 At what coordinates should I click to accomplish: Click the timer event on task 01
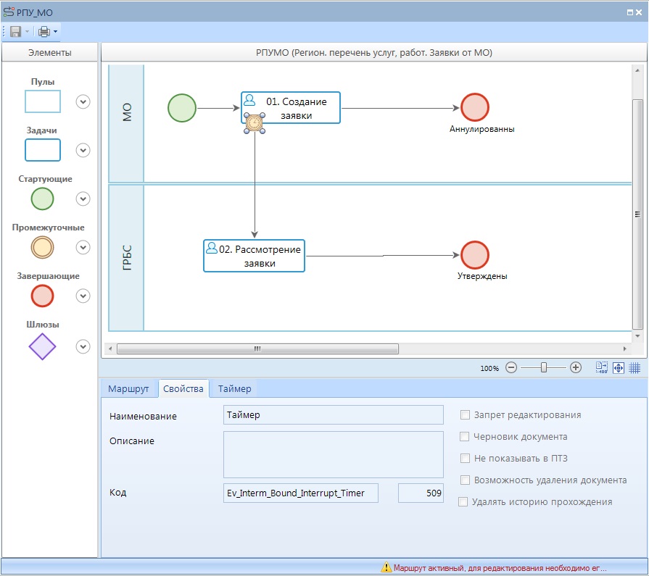point(254,123)
